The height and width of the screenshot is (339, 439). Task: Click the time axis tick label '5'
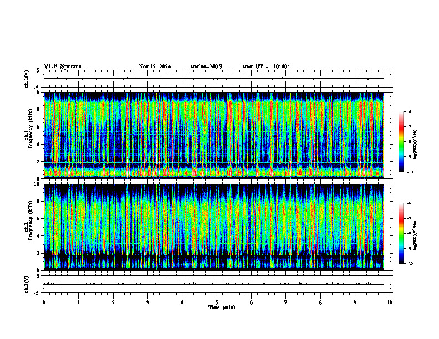(217, 302)
